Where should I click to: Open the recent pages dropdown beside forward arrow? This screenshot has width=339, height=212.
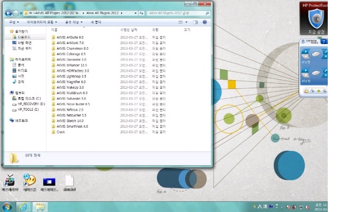click(x=21, y=14)
